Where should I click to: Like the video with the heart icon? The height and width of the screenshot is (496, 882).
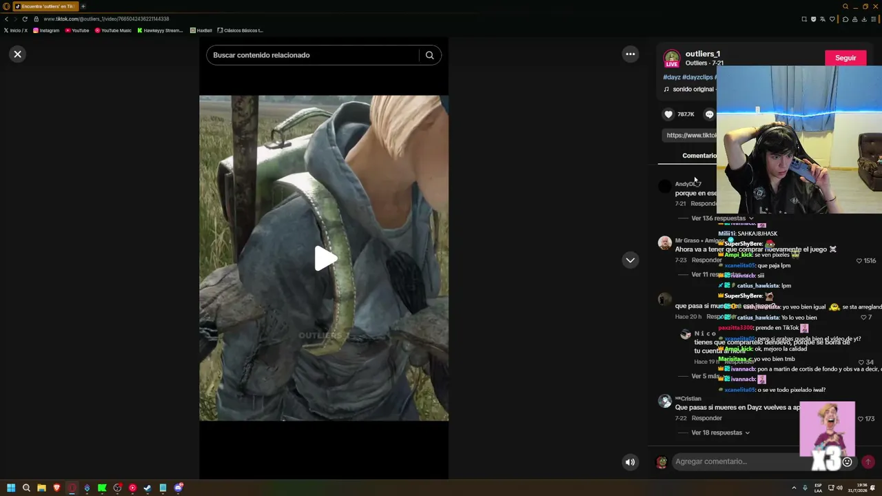668,114
